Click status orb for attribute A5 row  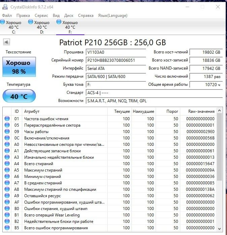(7, 170)
